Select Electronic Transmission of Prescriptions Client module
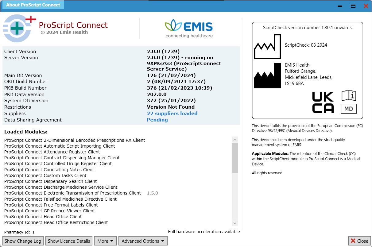 pyautogui.click(x=73, y=193)
